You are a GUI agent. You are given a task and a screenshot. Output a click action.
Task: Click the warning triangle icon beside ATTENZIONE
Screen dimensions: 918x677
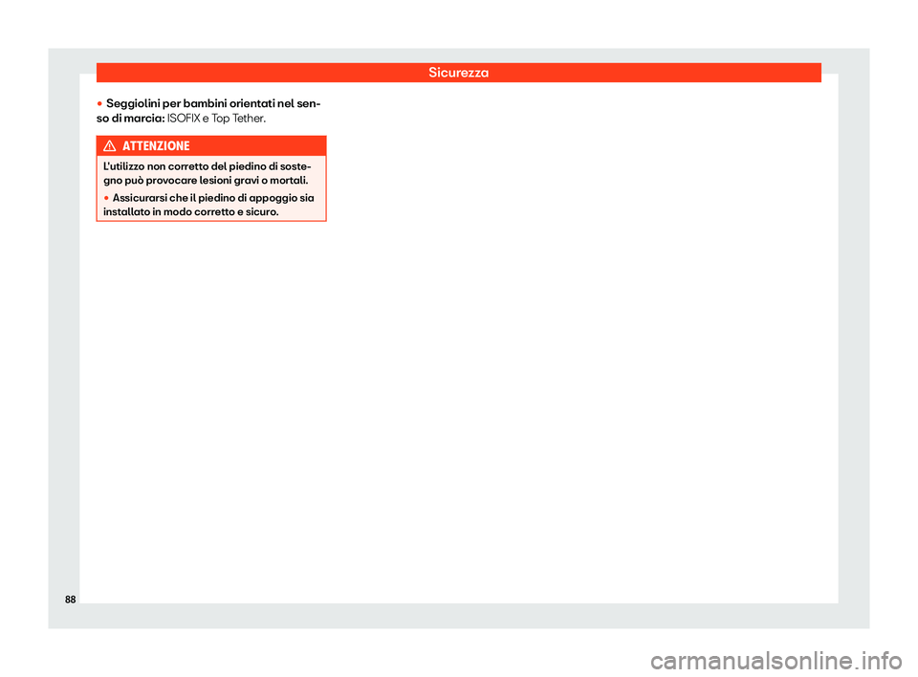[x=109, y=146]
